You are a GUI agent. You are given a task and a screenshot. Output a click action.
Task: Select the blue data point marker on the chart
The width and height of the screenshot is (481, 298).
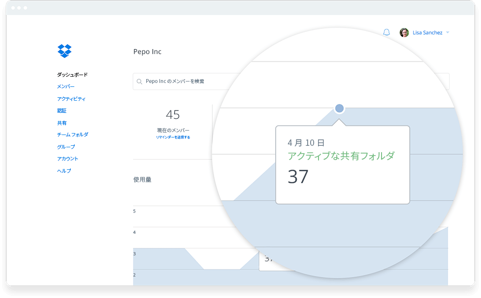(339, 108)
